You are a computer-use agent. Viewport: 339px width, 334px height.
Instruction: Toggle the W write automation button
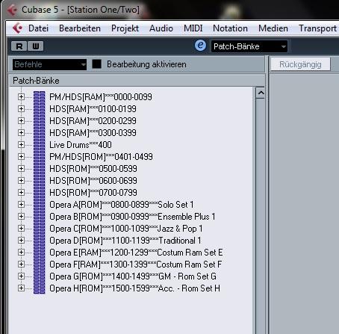[36, 46]
